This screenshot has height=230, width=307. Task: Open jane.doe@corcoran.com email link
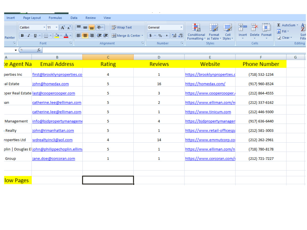[54, 159]
